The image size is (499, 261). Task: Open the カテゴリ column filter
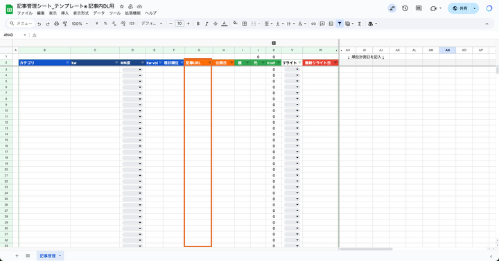coord(67,63)
